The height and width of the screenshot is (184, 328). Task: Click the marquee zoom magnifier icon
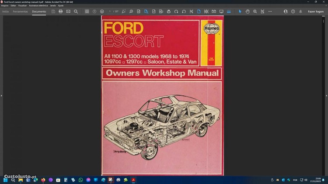click(x=255, y=11)
